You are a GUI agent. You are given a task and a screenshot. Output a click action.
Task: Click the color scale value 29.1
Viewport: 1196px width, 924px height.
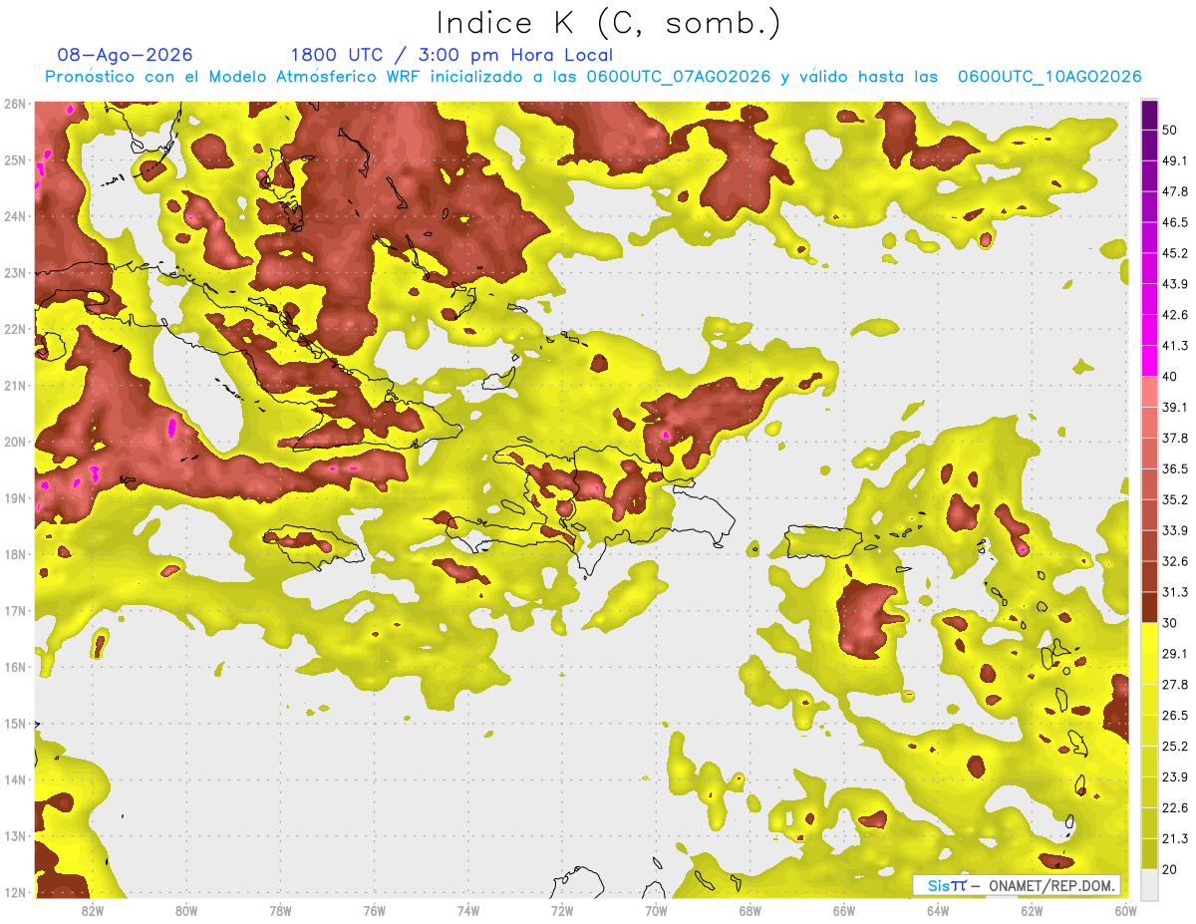pos(1175,655)
